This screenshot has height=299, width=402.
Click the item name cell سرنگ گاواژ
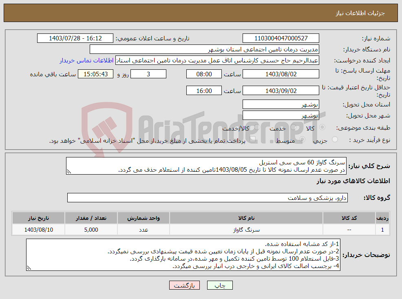pos(246,230)
